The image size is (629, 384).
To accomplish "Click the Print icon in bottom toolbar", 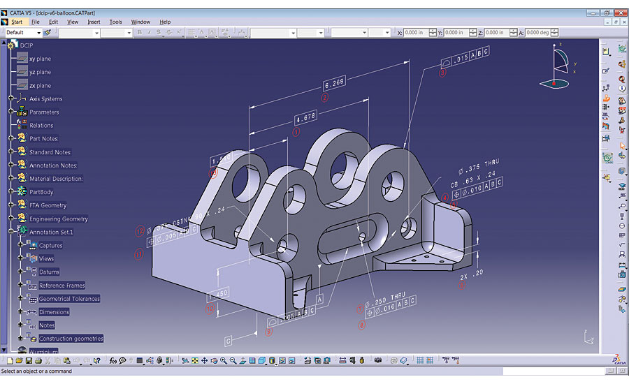I will (38, 360).
